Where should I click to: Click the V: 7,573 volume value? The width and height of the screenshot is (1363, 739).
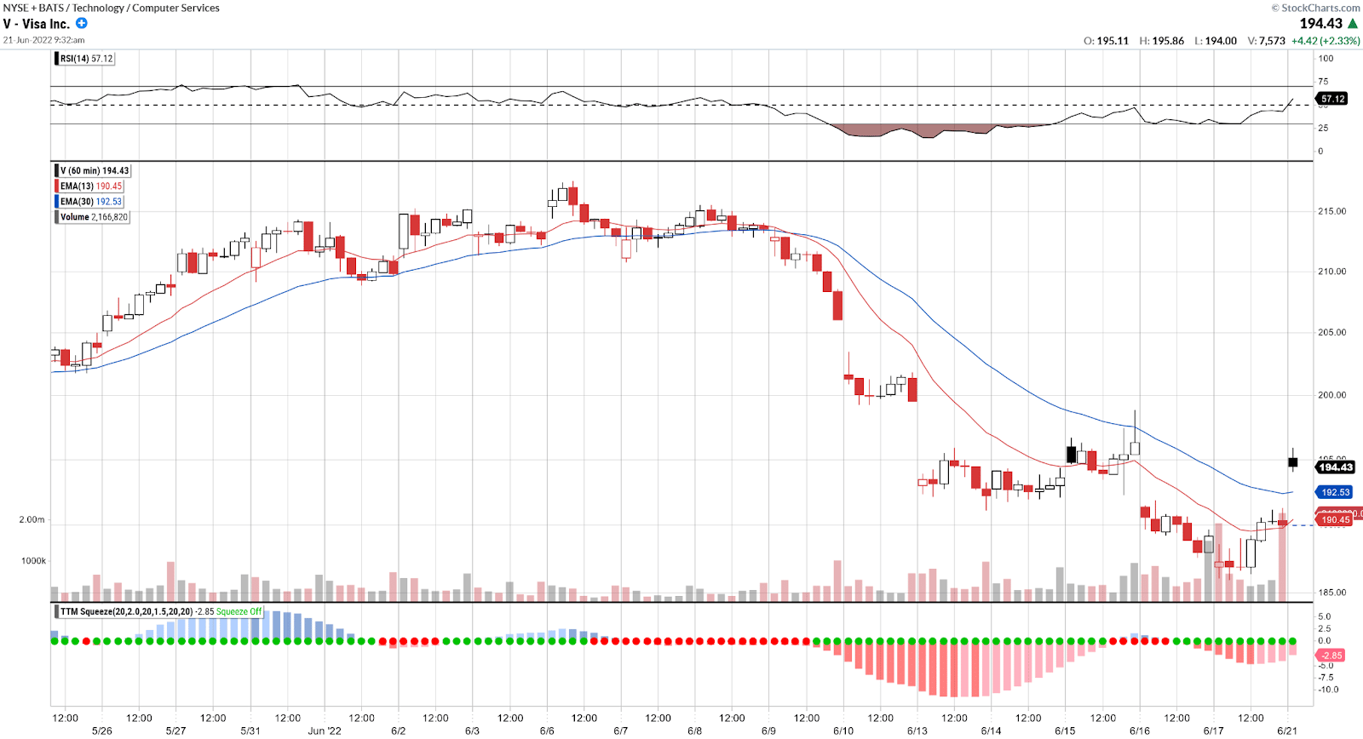click(x=1266, y=41)
